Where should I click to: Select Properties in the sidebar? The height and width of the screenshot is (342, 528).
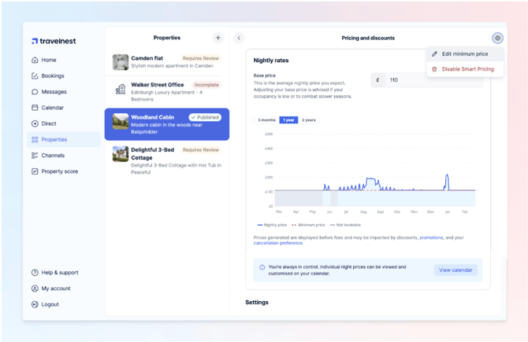pyautogui.click(x=63, y=139)
